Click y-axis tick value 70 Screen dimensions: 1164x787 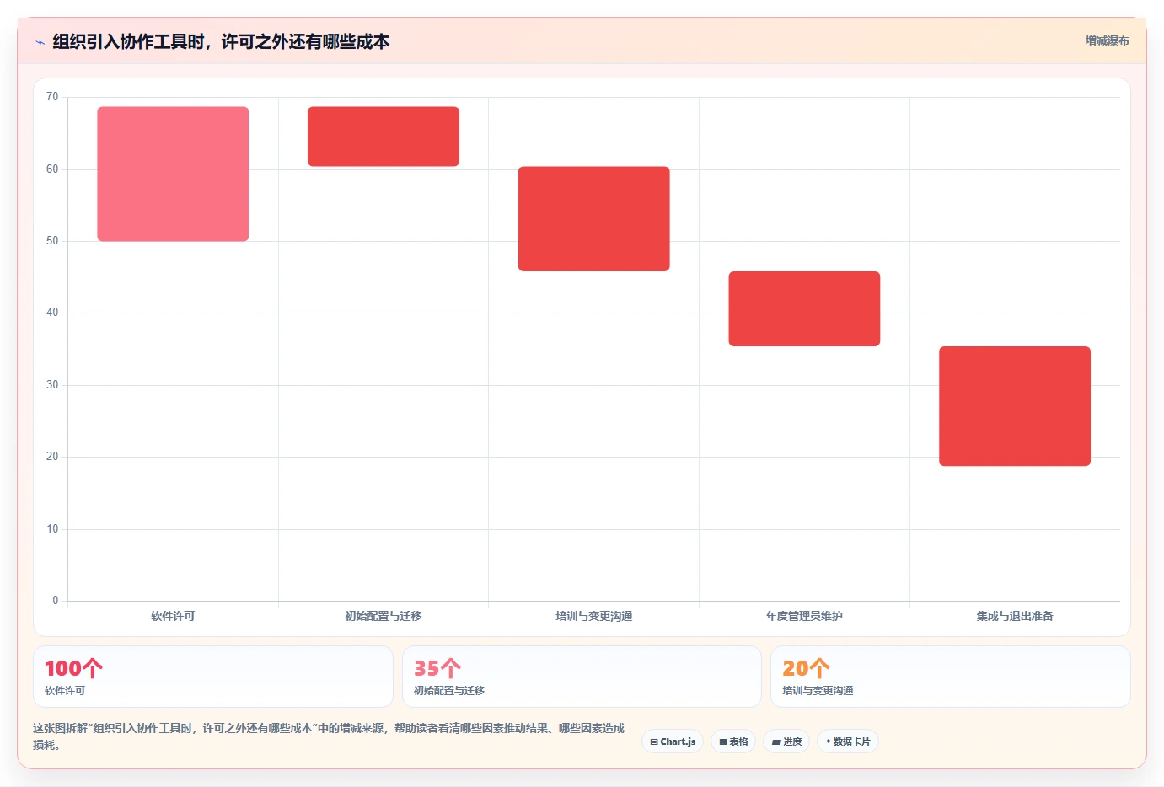coord(52,97)
